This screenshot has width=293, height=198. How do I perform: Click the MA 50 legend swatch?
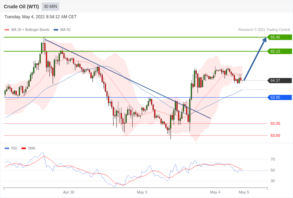(56, 30)
